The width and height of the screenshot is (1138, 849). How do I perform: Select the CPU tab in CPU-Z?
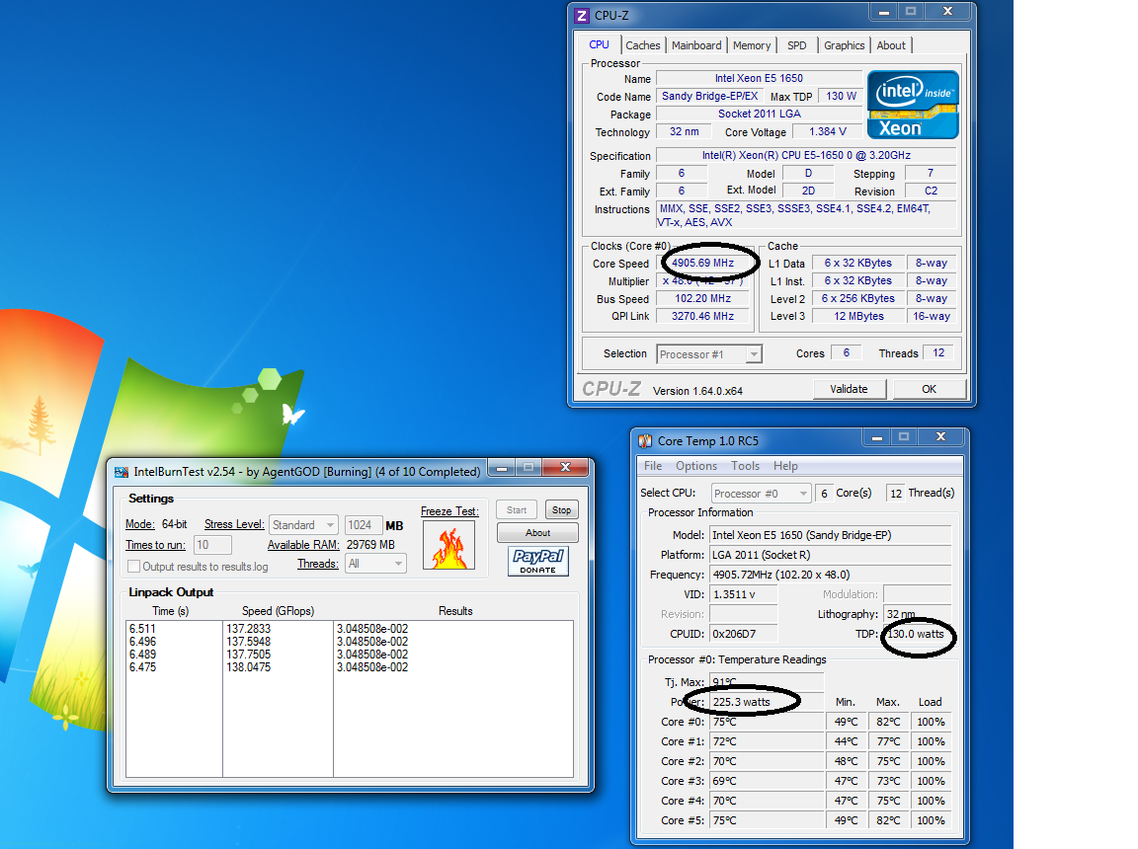(x=599, y=44)
